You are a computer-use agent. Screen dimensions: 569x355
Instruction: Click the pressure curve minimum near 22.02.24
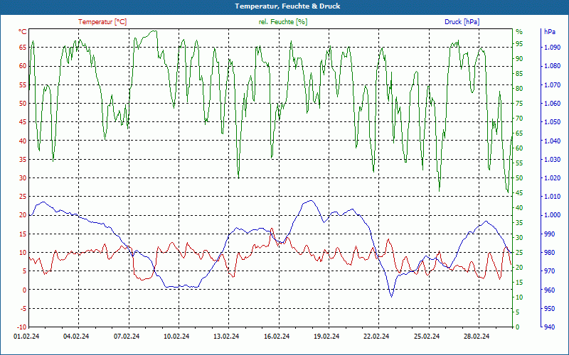pos(392,297)
